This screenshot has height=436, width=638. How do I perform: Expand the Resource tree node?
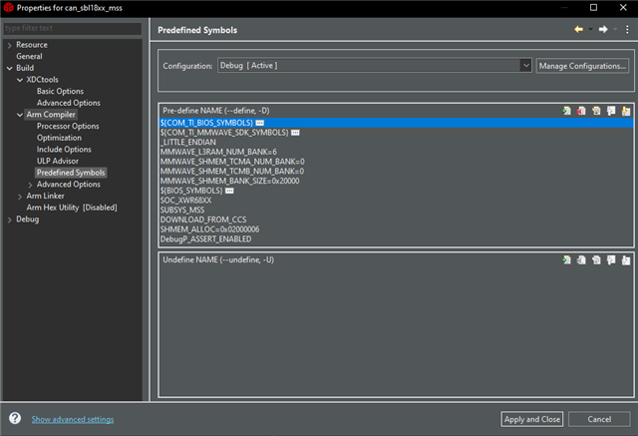(9, 45)
